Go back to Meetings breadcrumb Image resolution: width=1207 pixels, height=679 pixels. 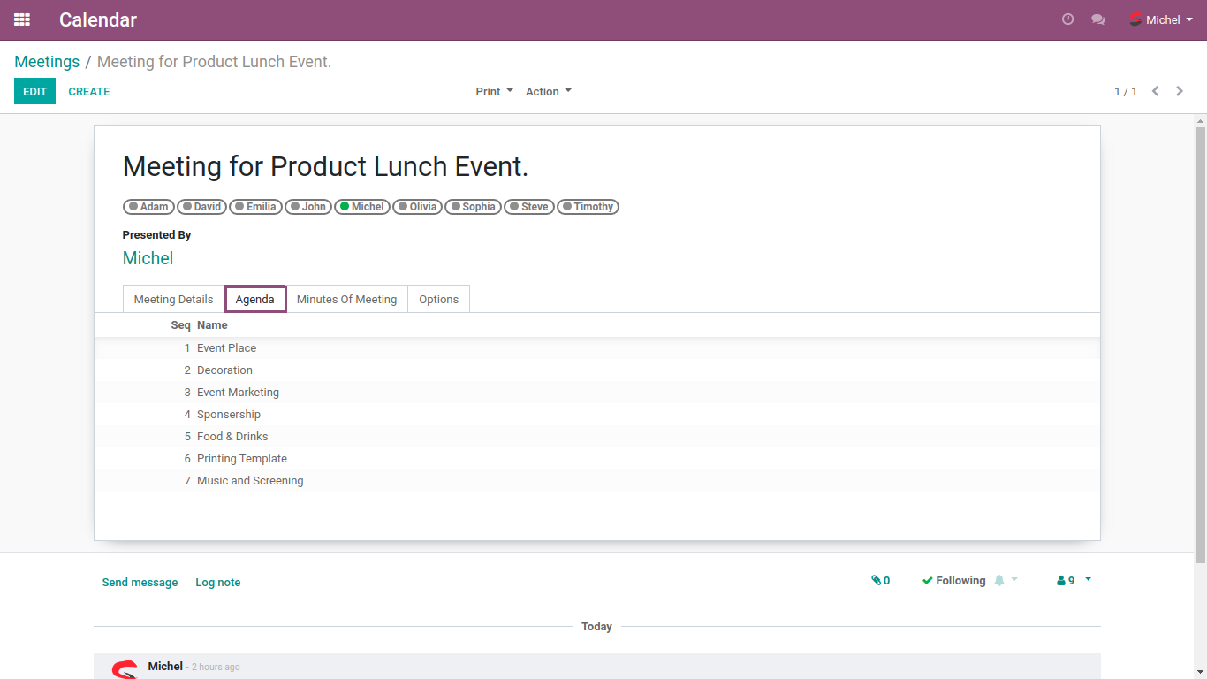pyautogui.click(x=47, y=62)
